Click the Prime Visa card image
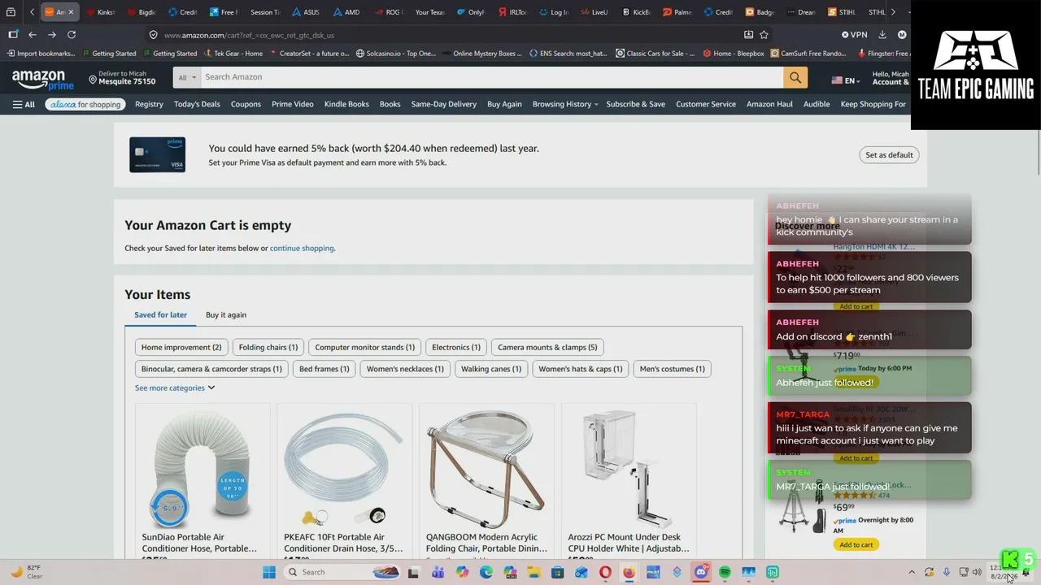The image size is (1041, 585). [157, 154]
